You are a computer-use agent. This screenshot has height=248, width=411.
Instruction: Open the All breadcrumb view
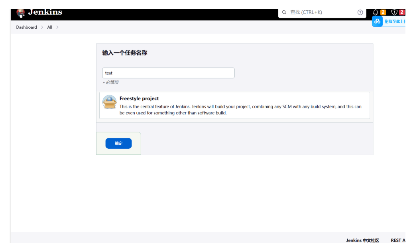[49, 27]
